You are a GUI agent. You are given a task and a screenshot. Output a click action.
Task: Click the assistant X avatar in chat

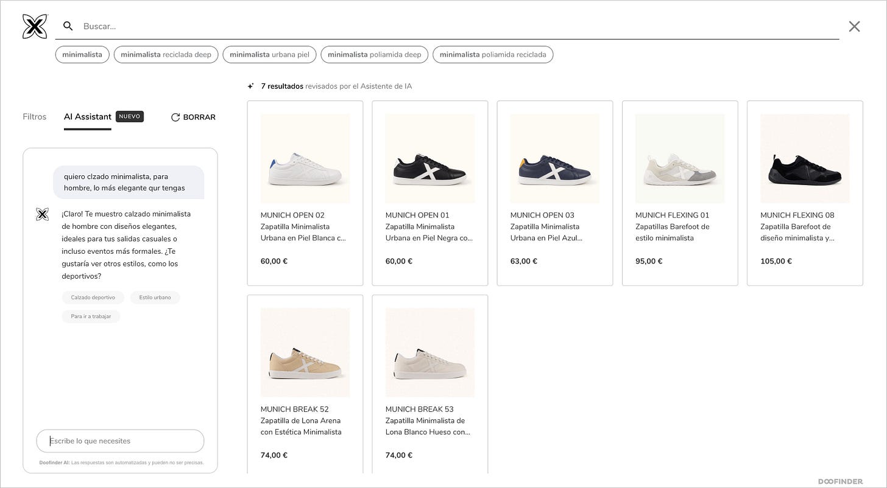click(x=42, y=214)
